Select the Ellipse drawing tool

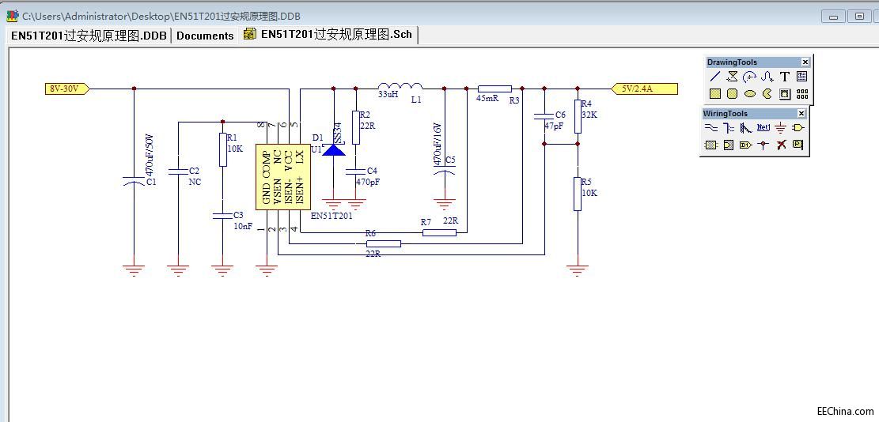click(750, 94)
